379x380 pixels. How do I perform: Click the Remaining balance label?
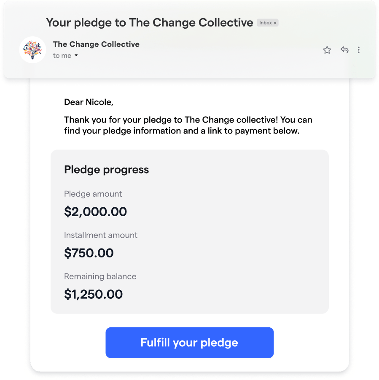pos(100,276)
